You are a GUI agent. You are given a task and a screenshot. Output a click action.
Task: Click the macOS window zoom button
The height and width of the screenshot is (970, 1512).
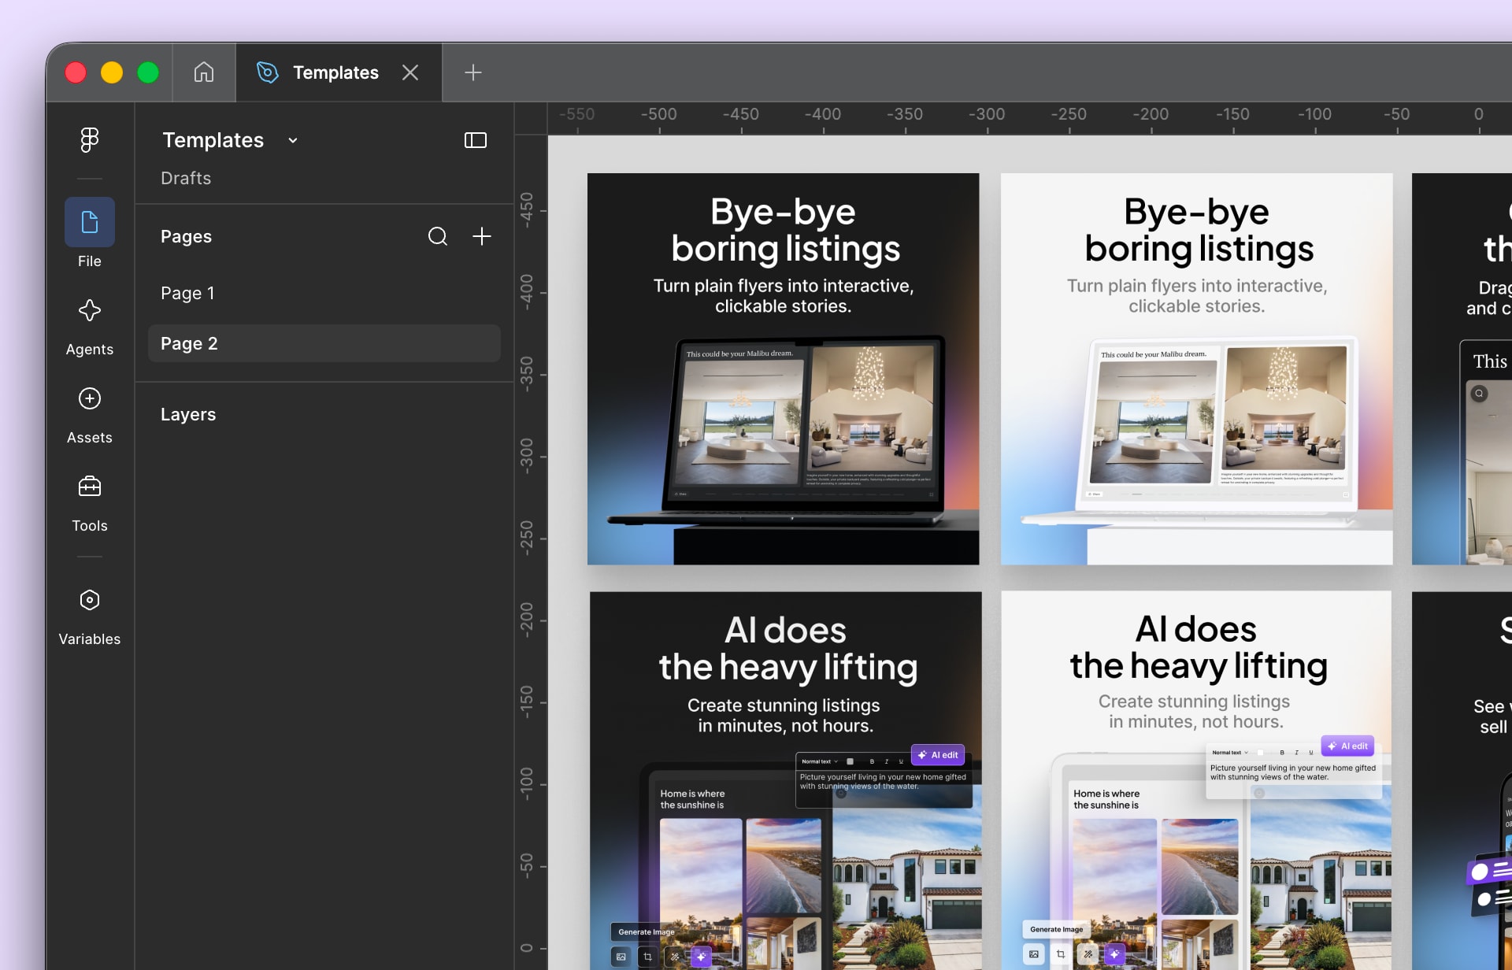[x=148, y=72]
